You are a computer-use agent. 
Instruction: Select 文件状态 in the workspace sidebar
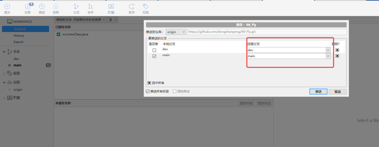(25, 29)
